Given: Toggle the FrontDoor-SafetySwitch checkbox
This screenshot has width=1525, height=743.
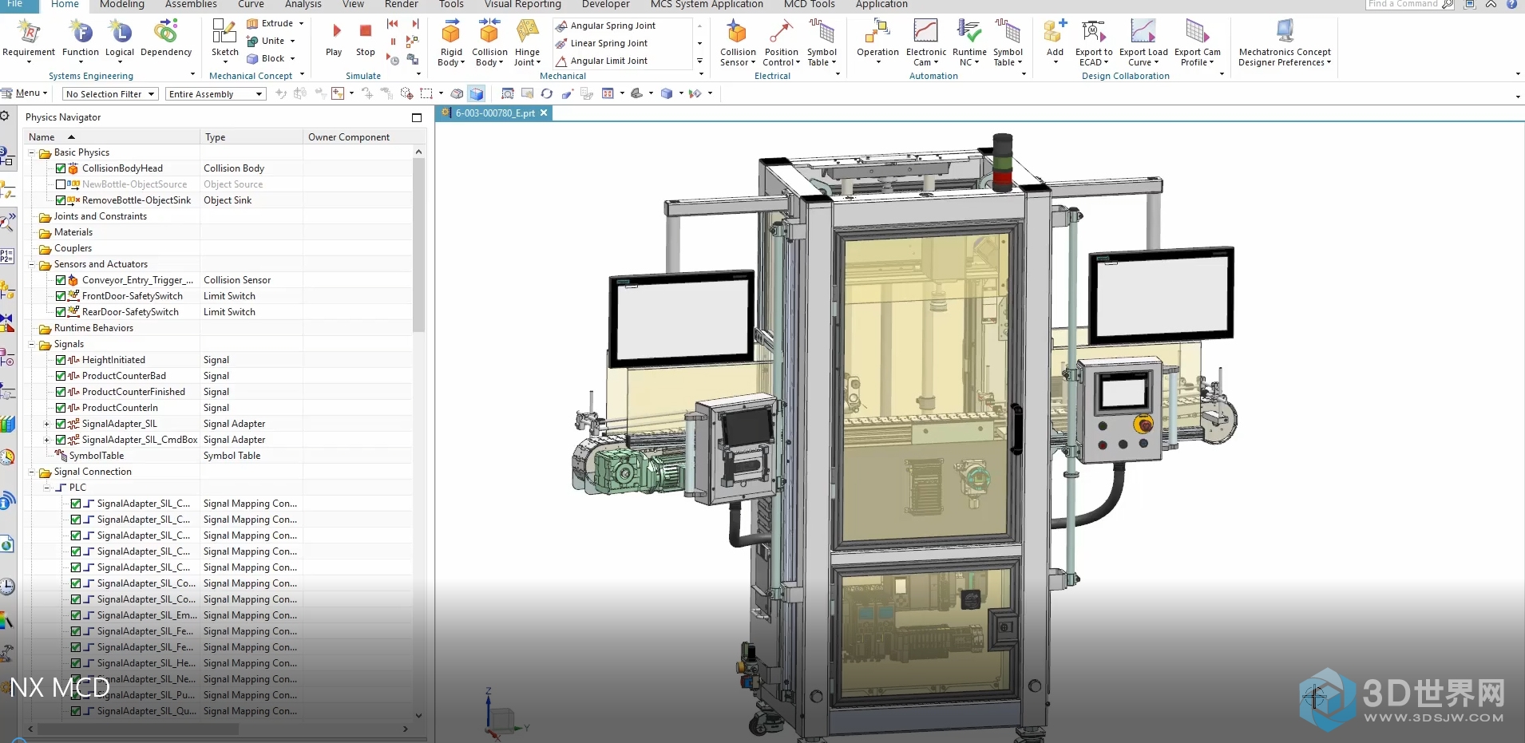Looking at the screenshot, I should (x=61, y=296).
